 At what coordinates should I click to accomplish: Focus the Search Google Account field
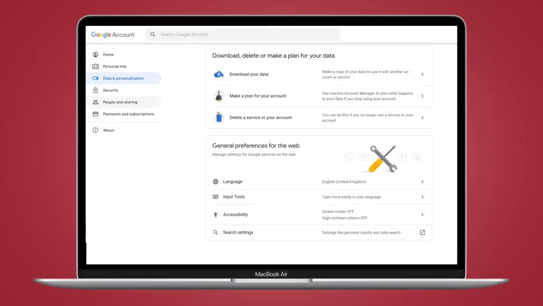pos(242,34)
